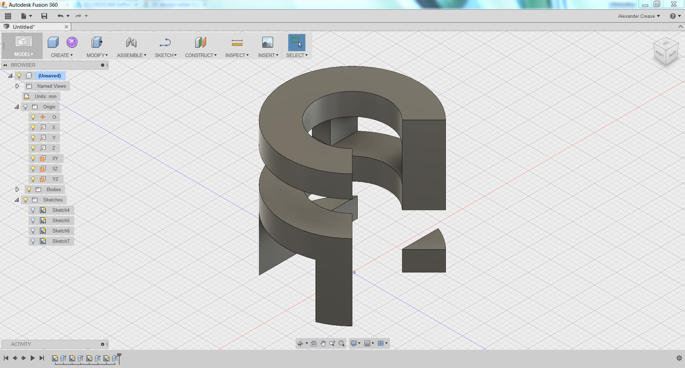Switch to the Model workspace menu
Viewport: 685px width, 368px height.
(x=23, y=55)
